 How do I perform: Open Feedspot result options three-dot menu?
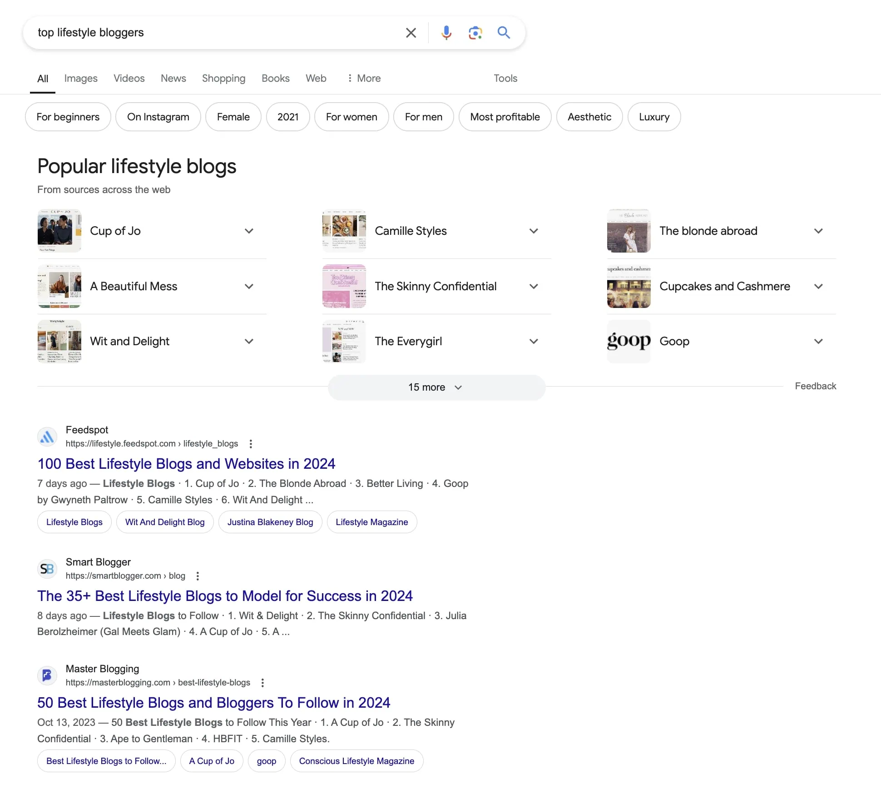click(x=251, y=444)
